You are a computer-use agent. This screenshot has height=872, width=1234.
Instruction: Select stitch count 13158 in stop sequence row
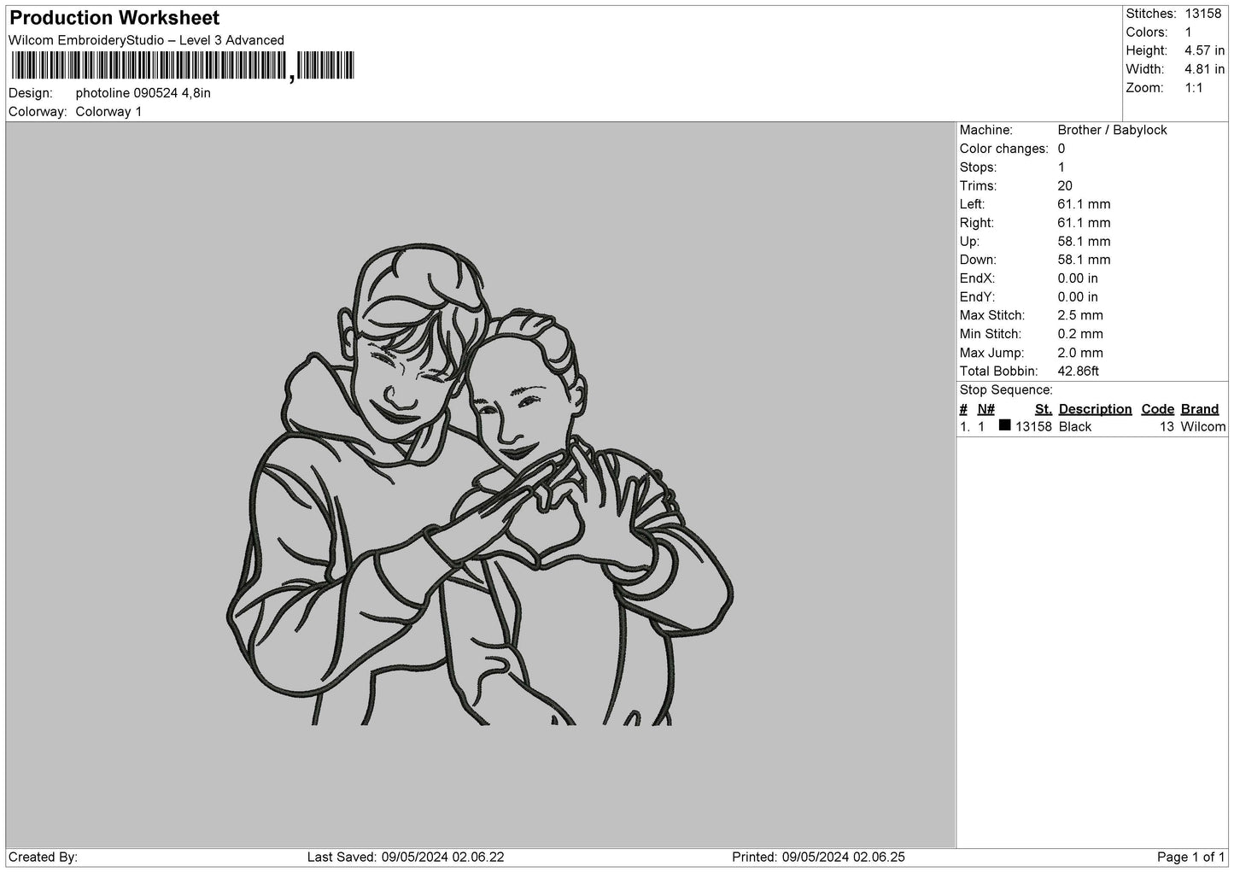tap(1033, 427)
